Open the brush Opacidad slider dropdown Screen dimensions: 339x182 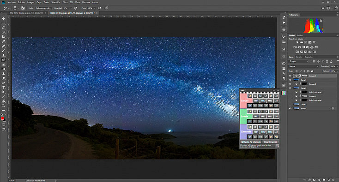71,8
